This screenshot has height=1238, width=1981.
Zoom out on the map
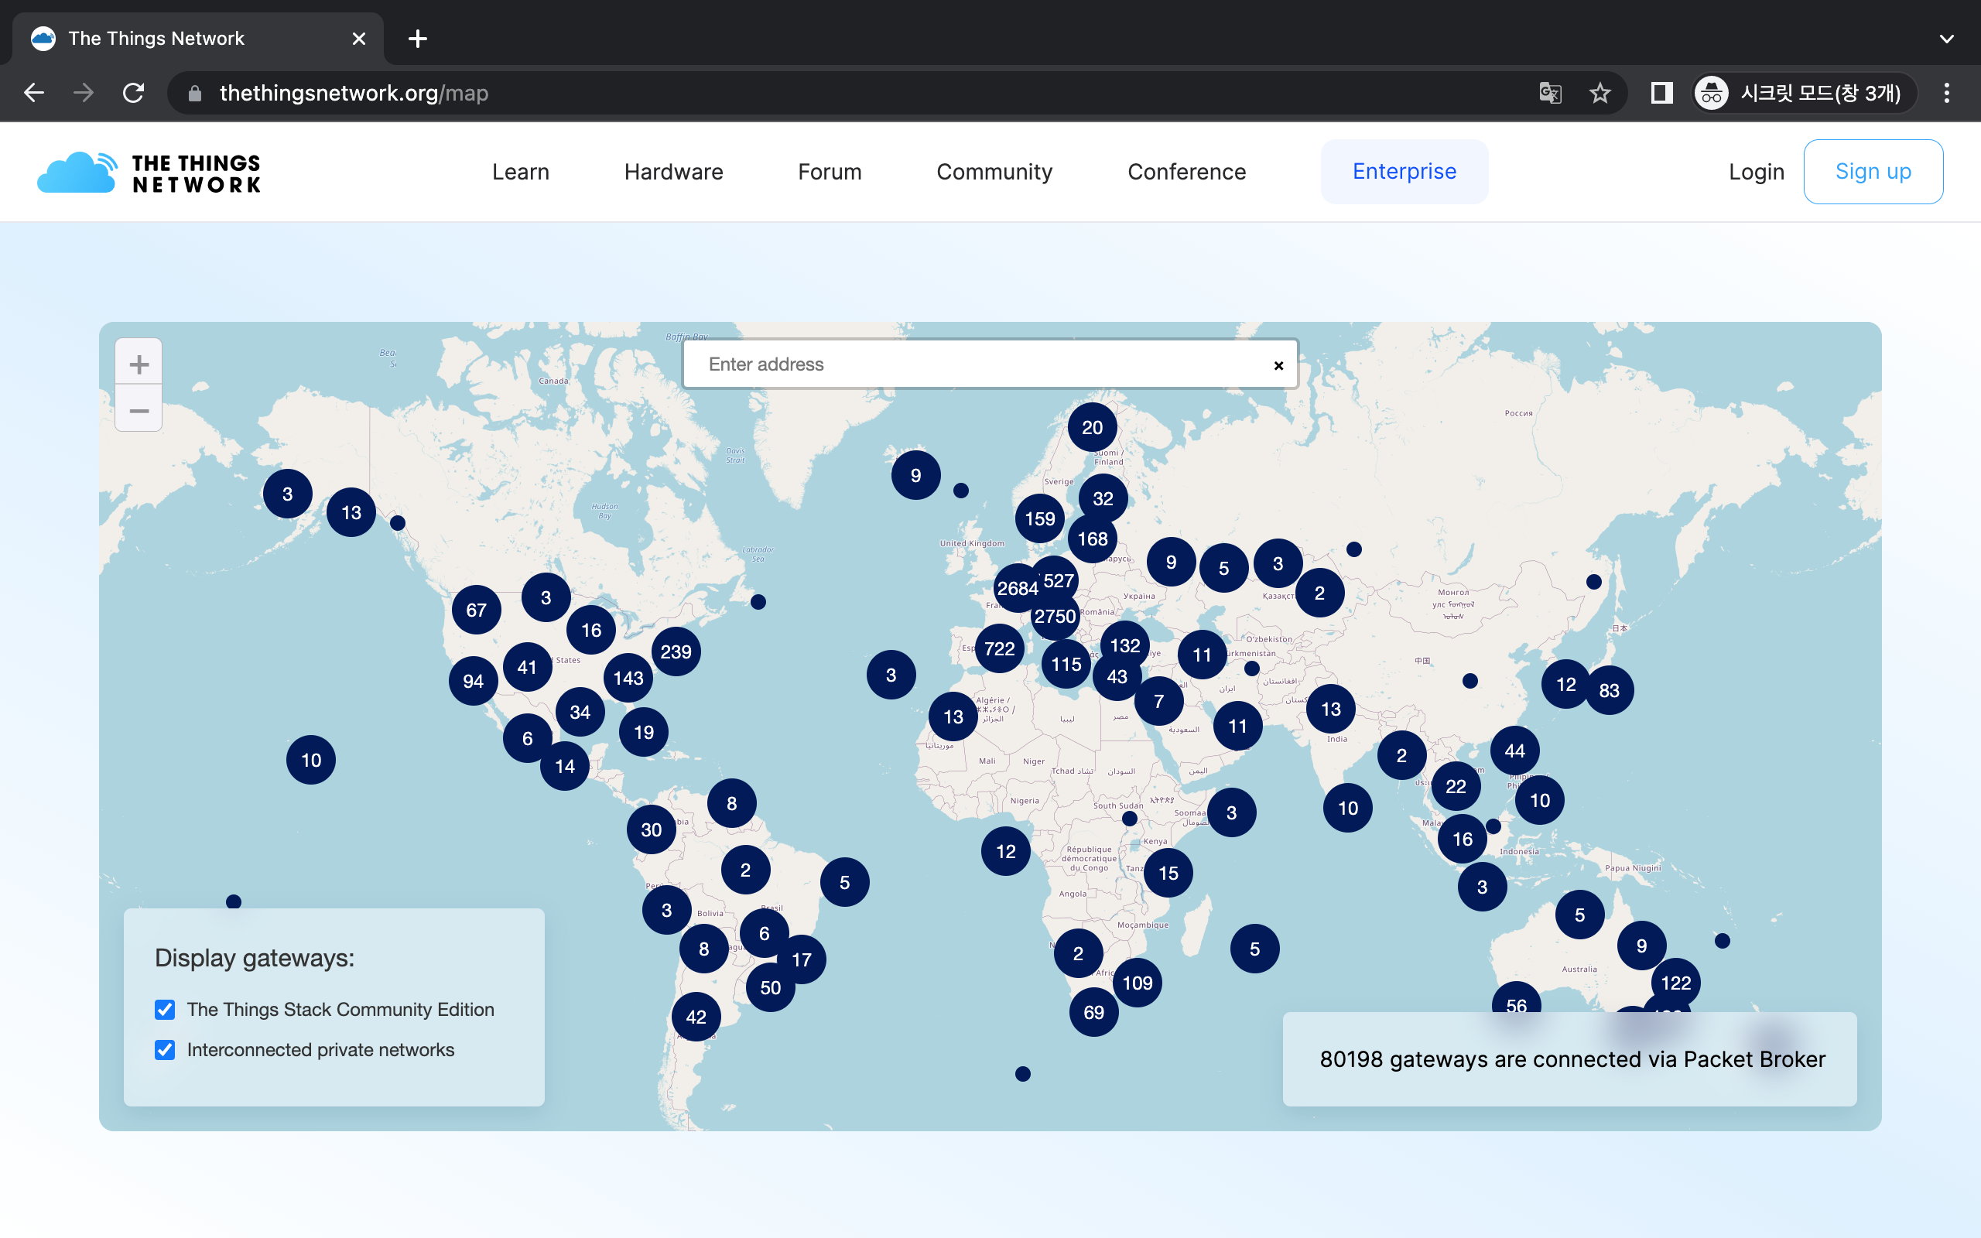click(139, 409)
